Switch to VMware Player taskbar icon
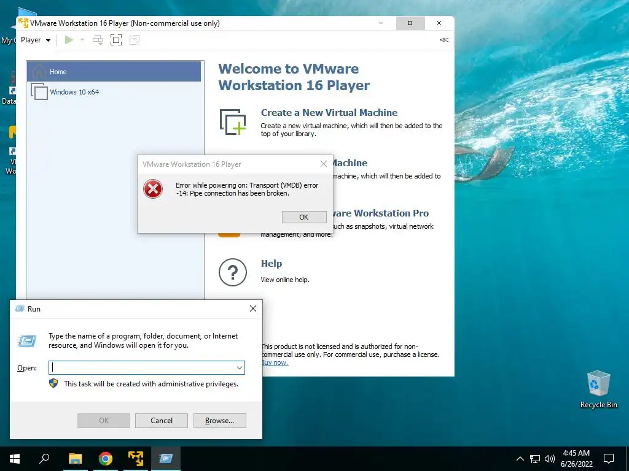 tap(136, 459)
